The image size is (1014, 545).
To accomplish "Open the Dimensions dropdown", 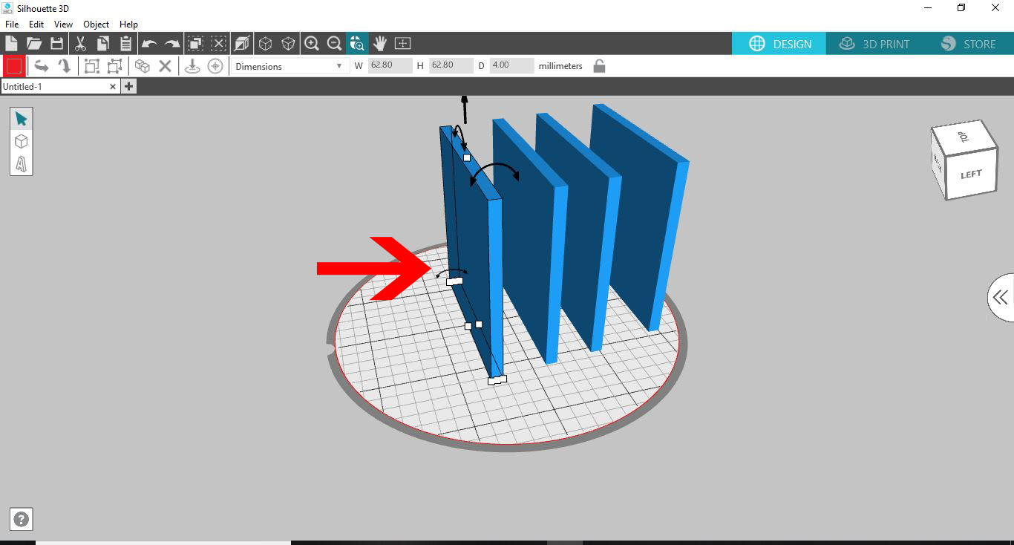I will [x=290, y=66].
